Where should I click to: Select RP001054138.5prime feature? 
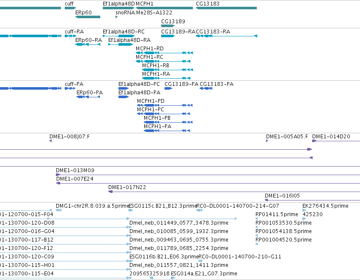pyautogui.click(x=256, y=236)
